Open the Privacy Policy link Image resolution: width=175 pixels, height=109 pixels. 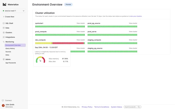pyautogui.click(x=87, y=107)
